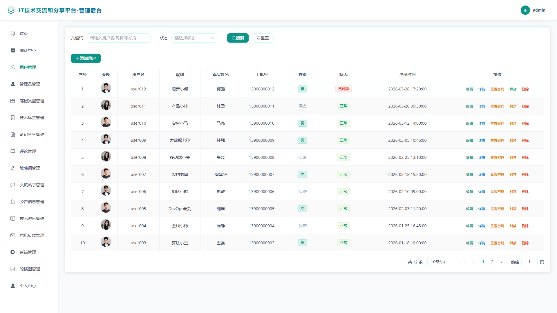Click the 注册时间 column header
Screen dimensions: 557x313
click(407, 74)
